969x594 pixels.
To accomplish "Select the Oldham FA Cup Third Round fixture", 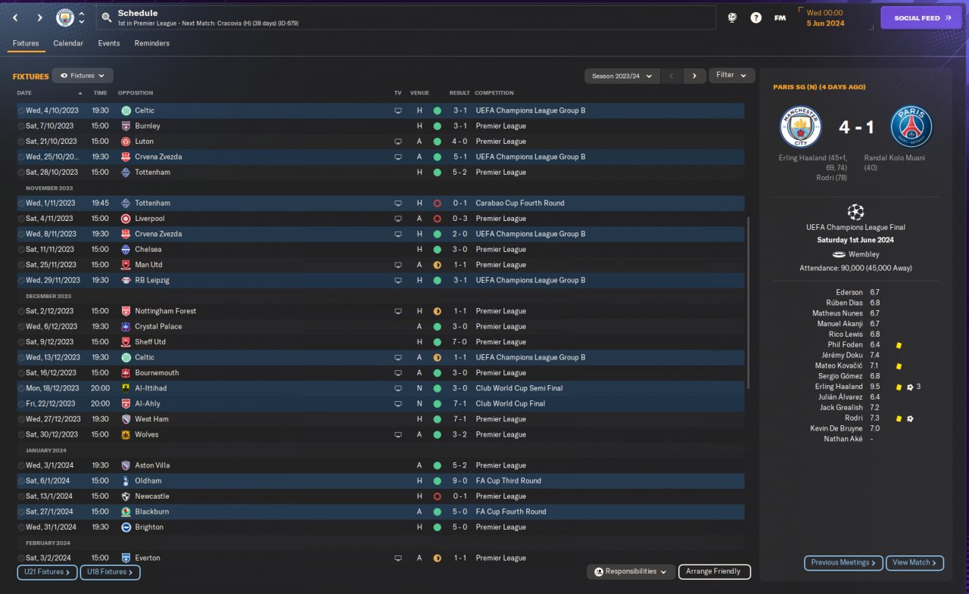I will 381,481.
